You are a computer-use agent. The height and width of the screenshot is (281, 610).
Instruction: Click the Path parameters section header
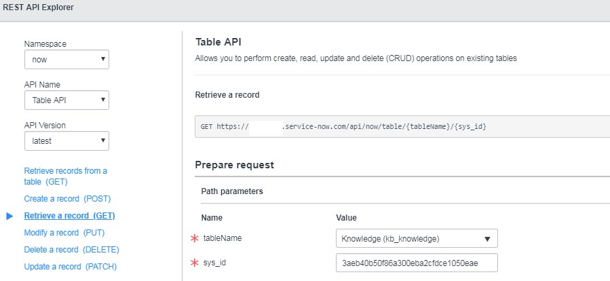pyautogui.click(x=232, y=191)
